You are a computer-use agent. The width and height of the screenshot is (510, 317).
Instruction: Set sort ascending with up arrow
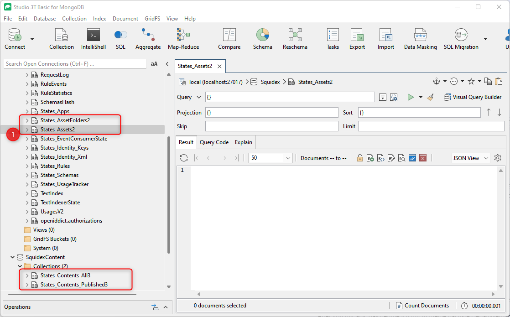point(489,112)
